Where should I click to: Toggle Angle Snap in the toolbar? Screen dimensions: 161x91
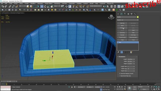pyautogui.click(x=77, y=7)
